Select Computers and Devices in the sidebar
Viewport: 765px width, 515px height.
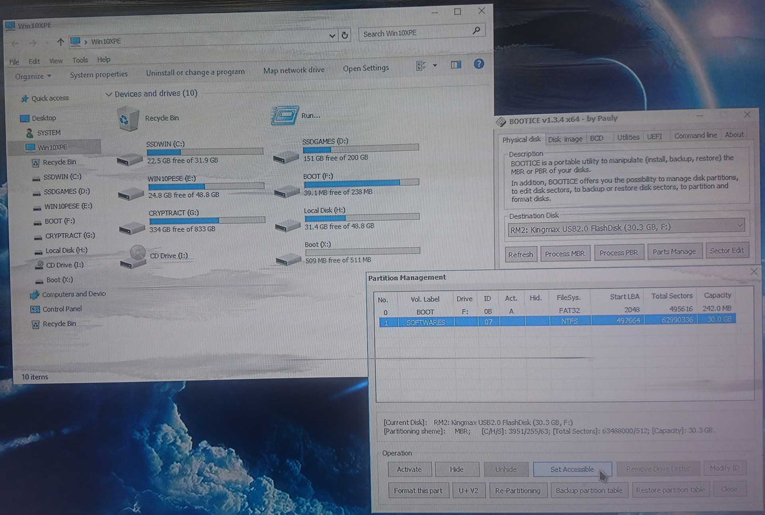[x=68, y=295]
